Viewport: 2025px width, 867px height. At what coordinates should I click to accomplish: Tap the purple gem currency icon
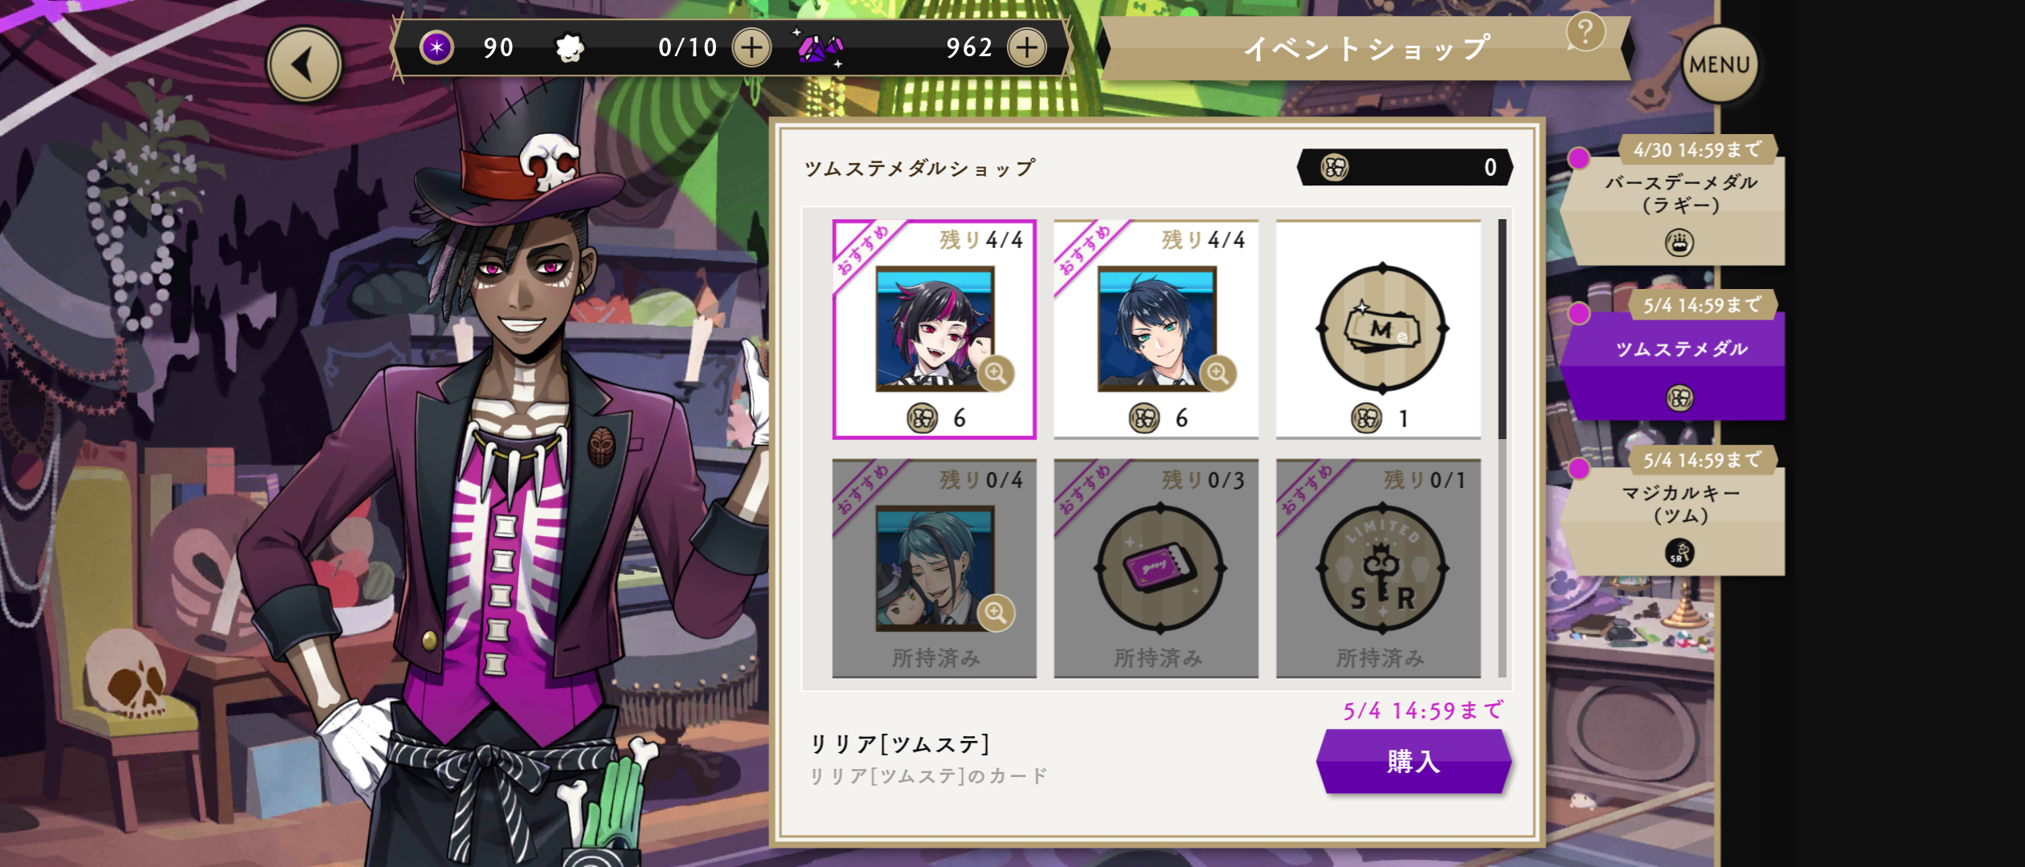[x=820, y=48]
